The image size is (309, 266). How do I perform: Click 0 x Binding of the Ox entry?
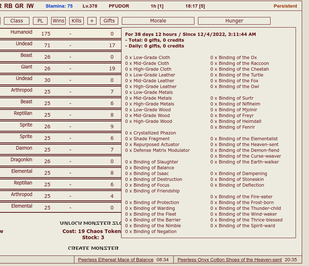tap(234, 58)
